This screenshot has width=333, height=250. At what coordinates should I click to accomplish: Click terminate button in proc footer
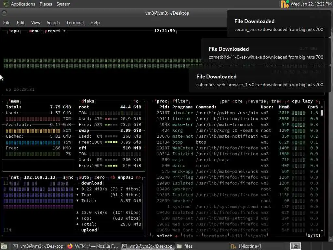[215, 236]
